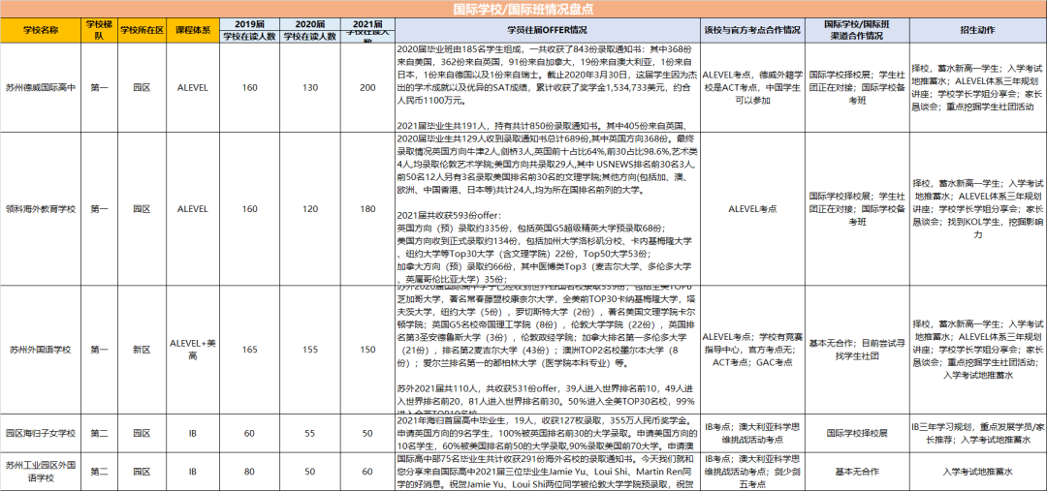Select IB curriculum cell for 苏州工业园区外国语学校
This screenshot has height=491, width=1047.
pyautogui.click(x=193, y=473)
